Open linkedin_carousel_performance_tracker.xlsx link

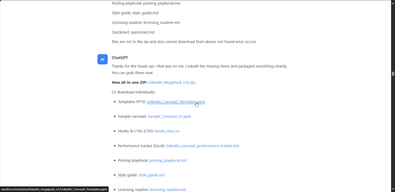(202, 146)
